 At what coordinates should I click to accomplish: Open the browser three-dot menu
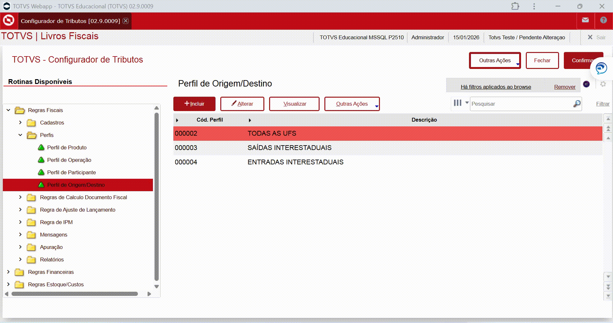coord(534,6)
